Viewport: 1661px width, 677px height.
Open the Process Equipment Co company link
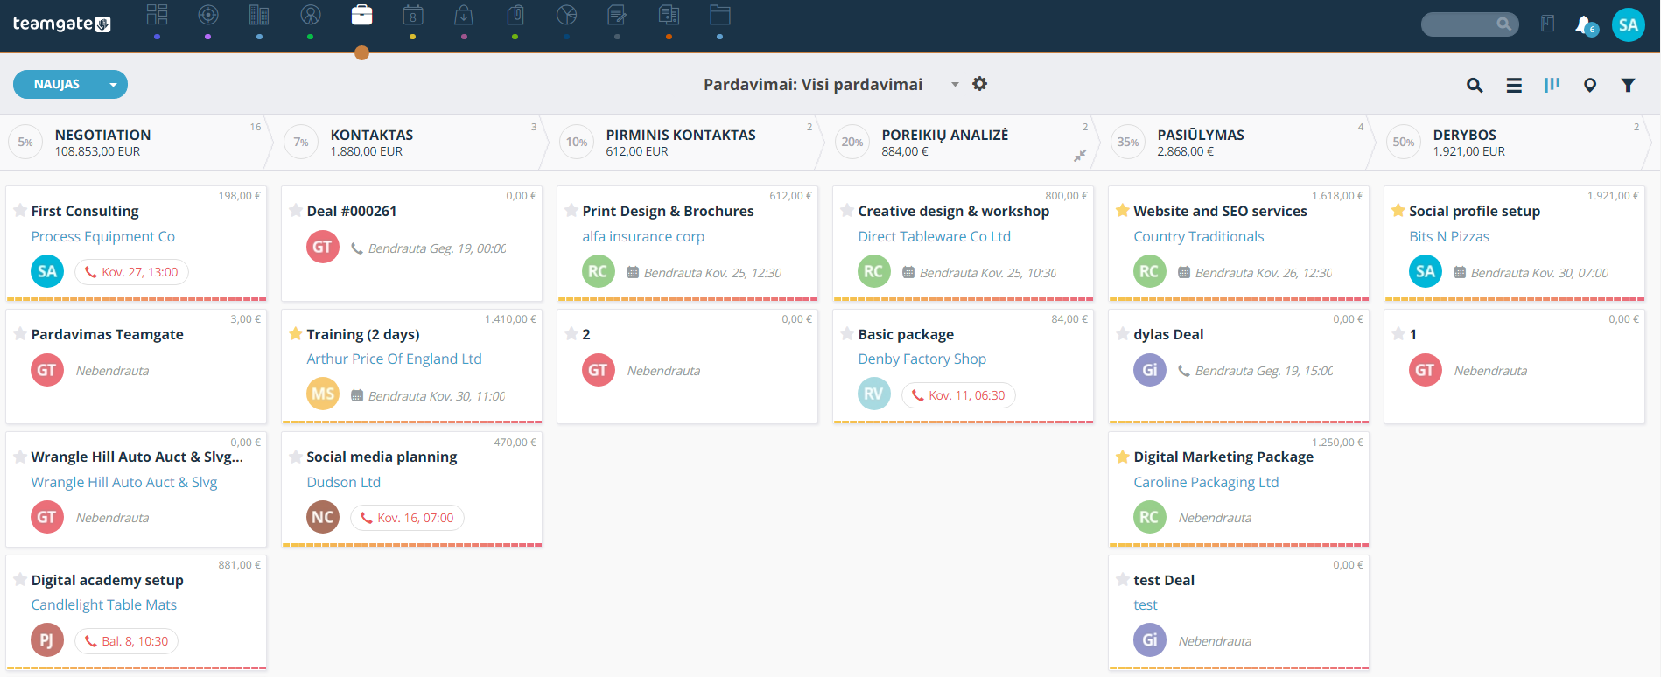coord(103,236)
